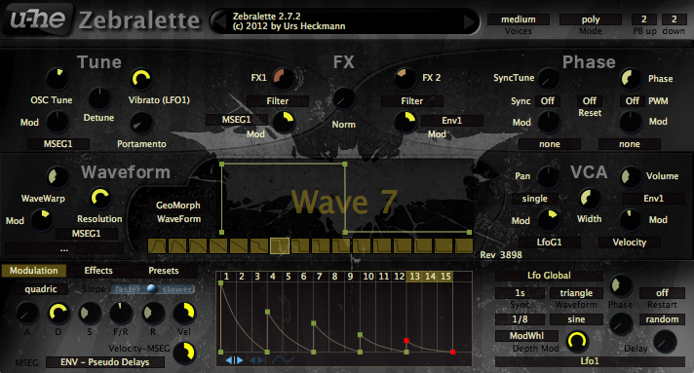
Task: Open the Voices medium dropdown
Action: point(519,19)
